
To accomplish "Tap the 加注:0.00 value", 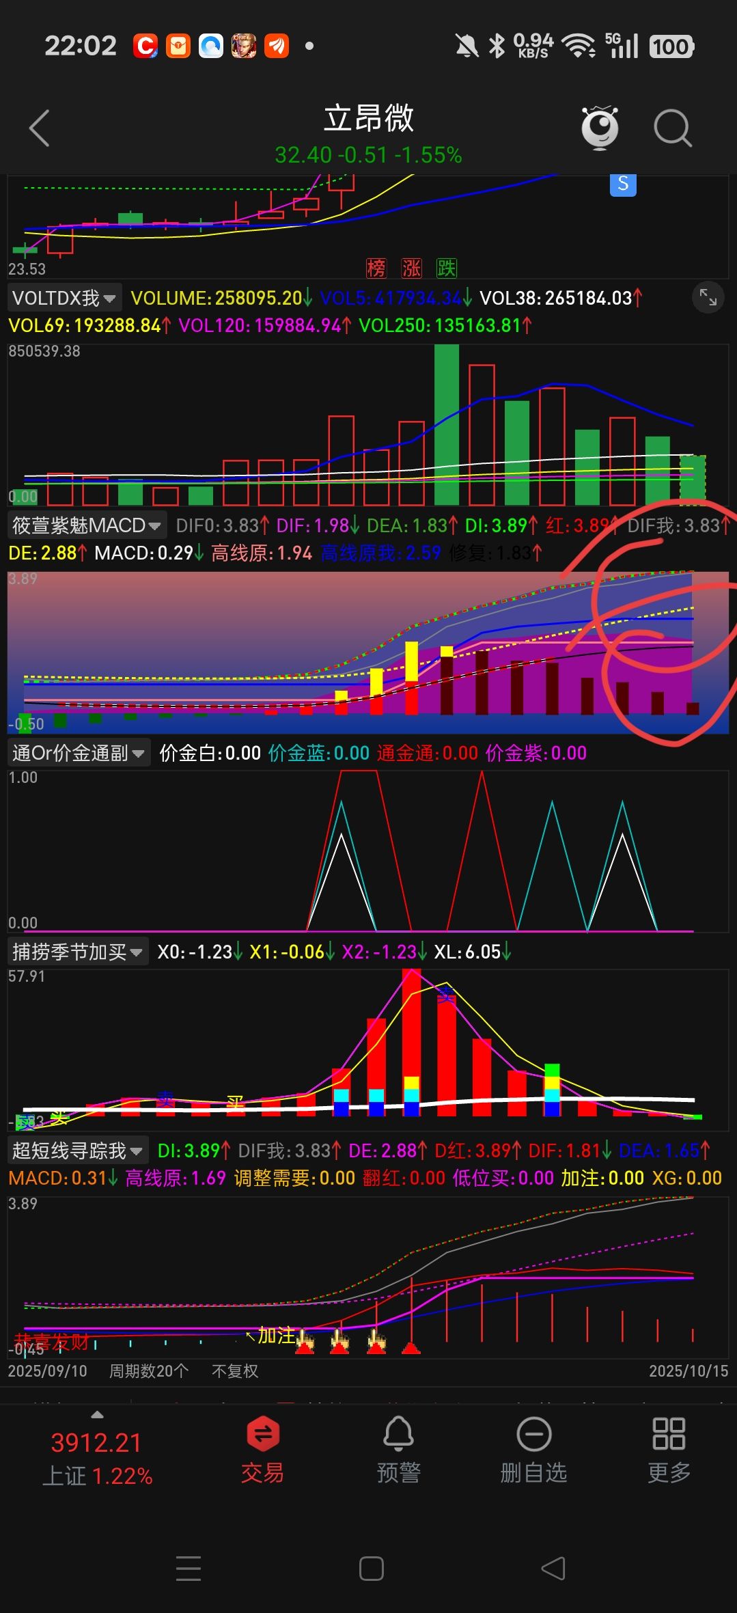I will click(x=602, y=1178).
